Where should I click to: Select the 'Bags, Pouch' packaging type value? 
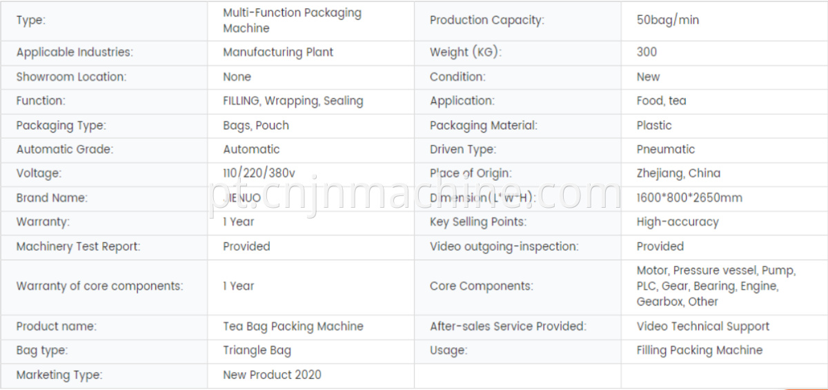[x=256, y=126]
